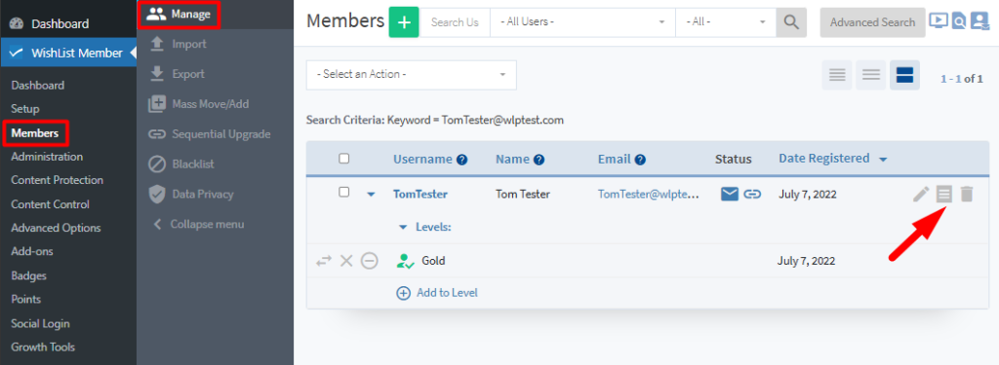Open Growth Tools in the sidebar
This screenshot has height=365, width=999.
click(43, 347)
